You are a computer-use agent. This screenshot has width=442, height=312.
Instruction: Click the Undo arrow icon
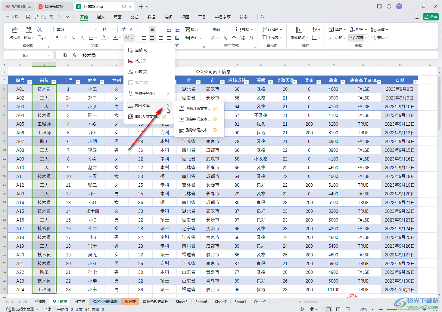click(52, 17)
